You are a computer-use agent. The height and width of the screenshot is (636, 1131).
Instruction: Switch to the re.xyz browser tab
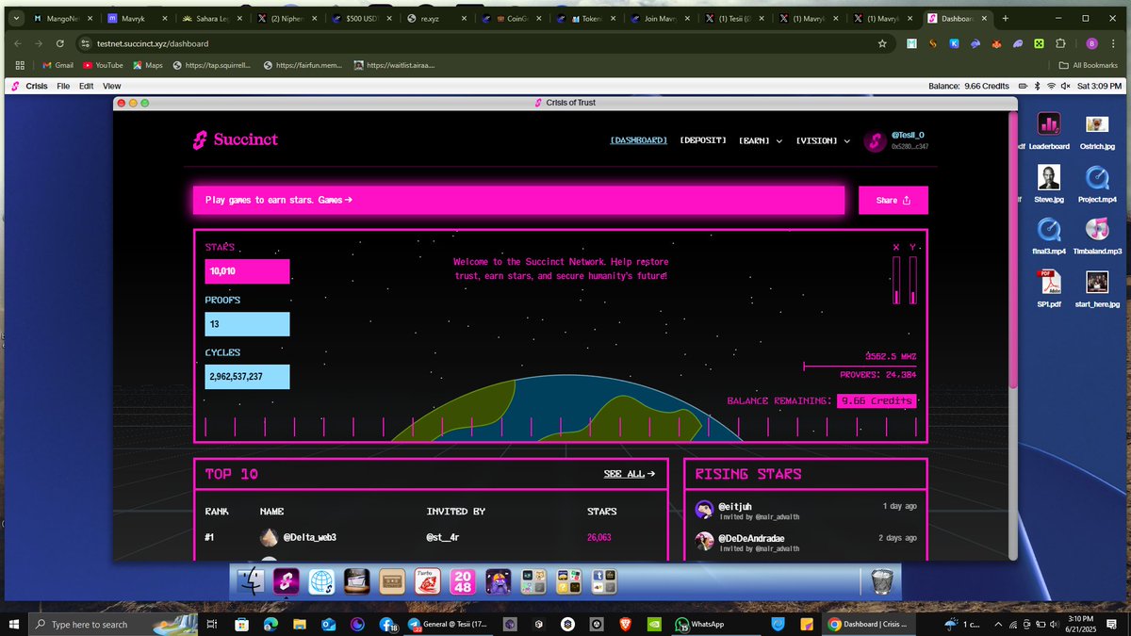click(436, 18)
